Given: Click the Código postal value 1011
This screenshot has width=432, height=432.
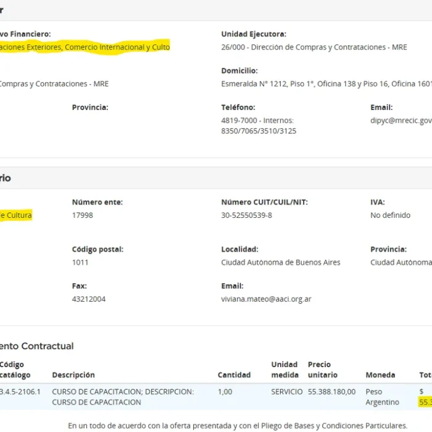Looking at the screenshot, I should coord(80,262).
